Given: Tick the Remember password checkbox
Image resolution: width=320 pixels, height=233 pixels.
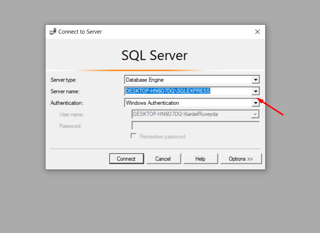Looking at the screenshot, I should pyautogui.click(x=134, y=136).
